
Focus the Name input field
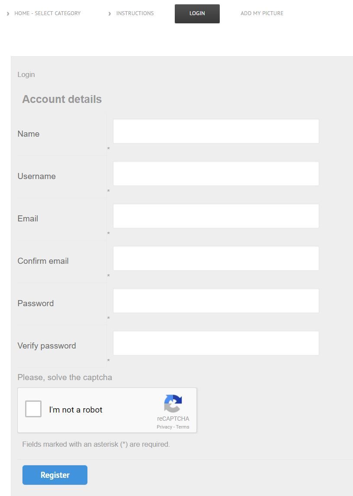coord(216,131)
